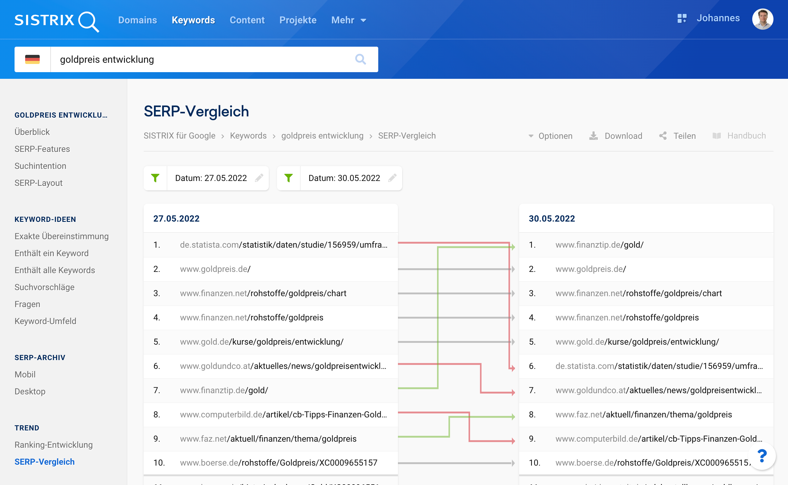
Task: Open the blue help question mark bubble
Action: (762, 456)
